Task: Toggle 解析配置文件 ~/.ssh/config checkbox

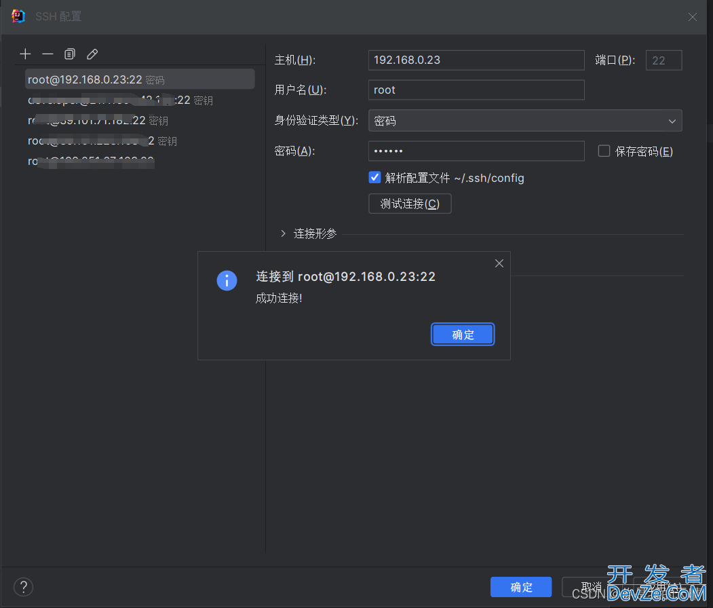Action: click(x=374, y=177)
